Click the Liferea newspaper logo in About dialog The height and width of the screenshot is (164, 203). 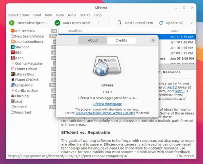(x=107, y=66)
